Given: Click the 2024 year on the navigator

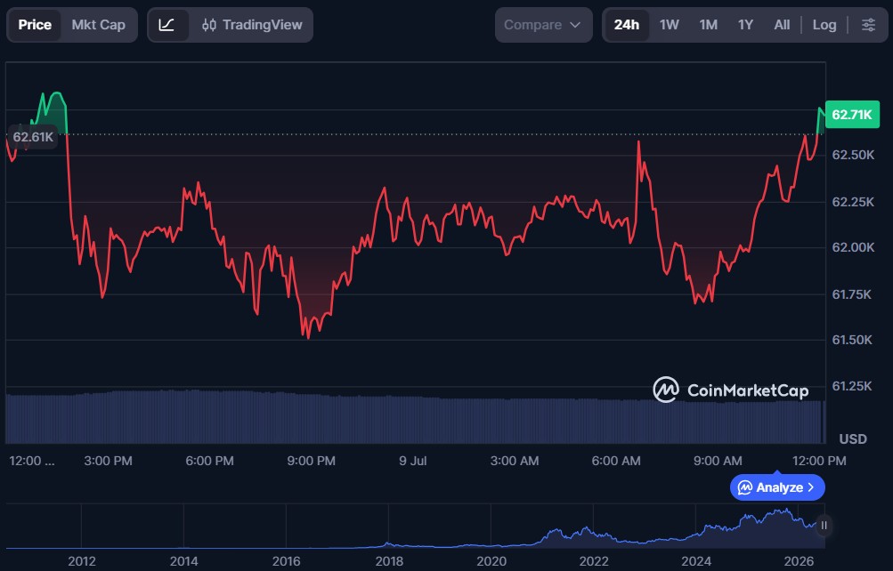Looking at the screenshot, I should tap(696, 561).
